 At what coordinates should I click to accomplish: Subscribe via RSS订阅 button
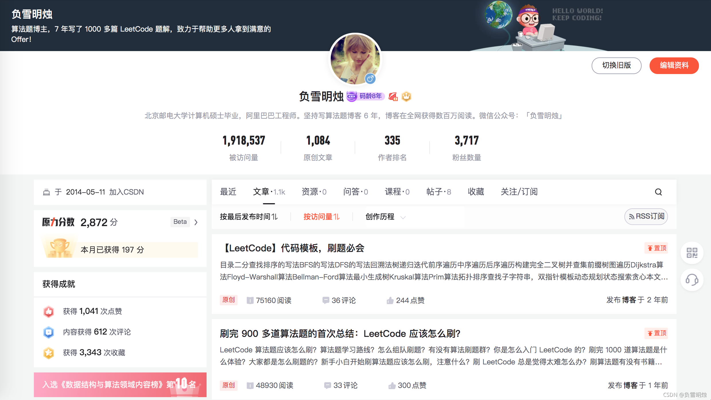point(646,216)
